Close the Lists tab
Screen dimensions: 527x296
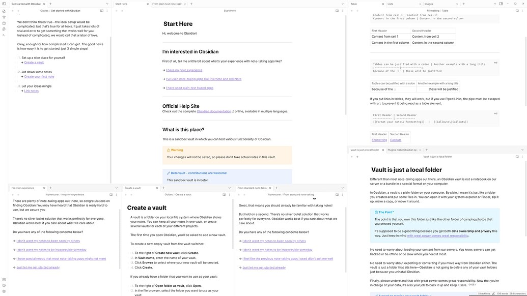pos(420,4)
